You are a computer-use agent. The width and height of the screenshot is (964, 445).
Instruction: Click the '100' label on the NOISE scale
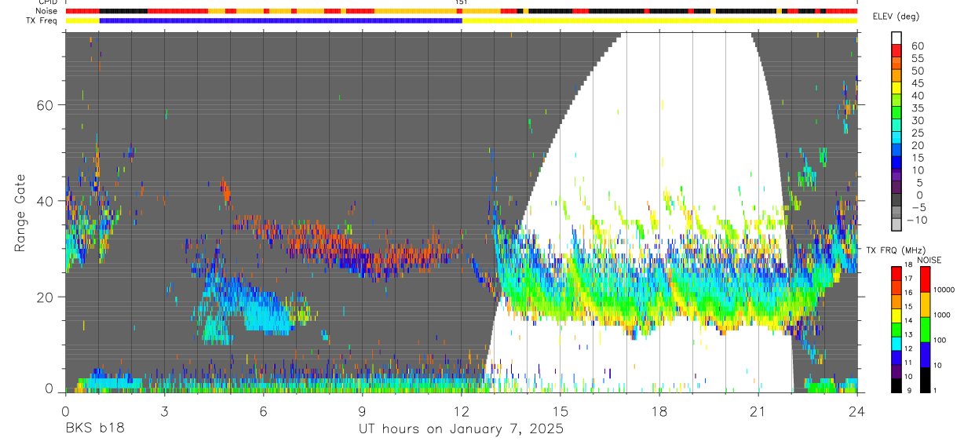939,341
